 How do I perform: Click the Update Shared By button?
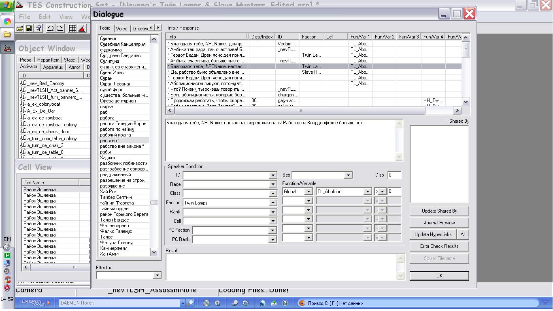pyautogui.click(x=439, y=211)
